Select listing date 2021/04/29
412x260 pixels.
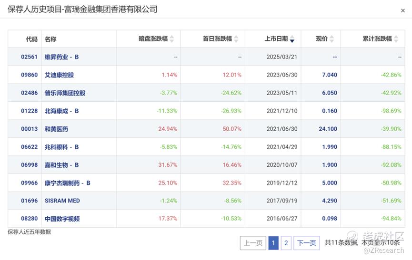[282, 147]
